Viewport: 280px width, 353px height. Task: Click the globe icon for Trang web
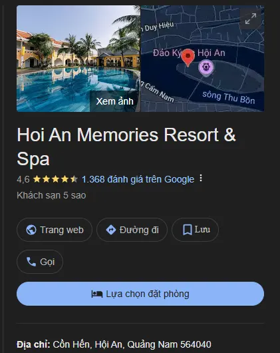pos(31,230)
